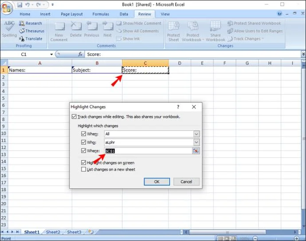This screenshot has width=306, height=241.
Task: Go to Next comment
Action: click(x=107, y=29)
